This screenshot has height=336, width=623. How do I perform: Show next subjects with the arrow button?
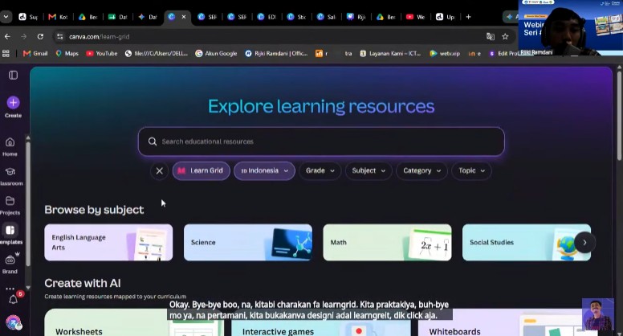coord(584,243)
